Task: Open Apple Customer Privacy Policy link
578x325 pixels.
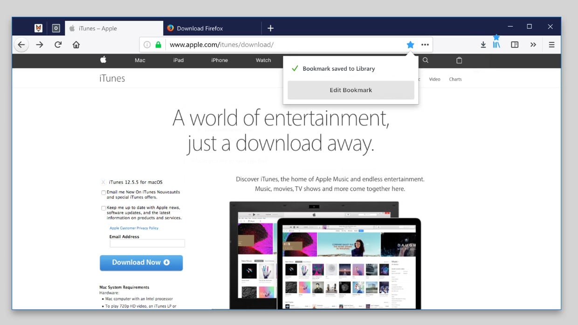Action: pos(134,228)
